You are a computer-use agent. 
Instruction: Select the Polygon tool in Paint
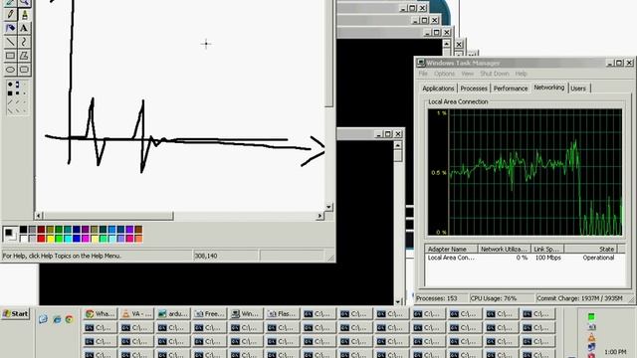[x=24, y=56]
